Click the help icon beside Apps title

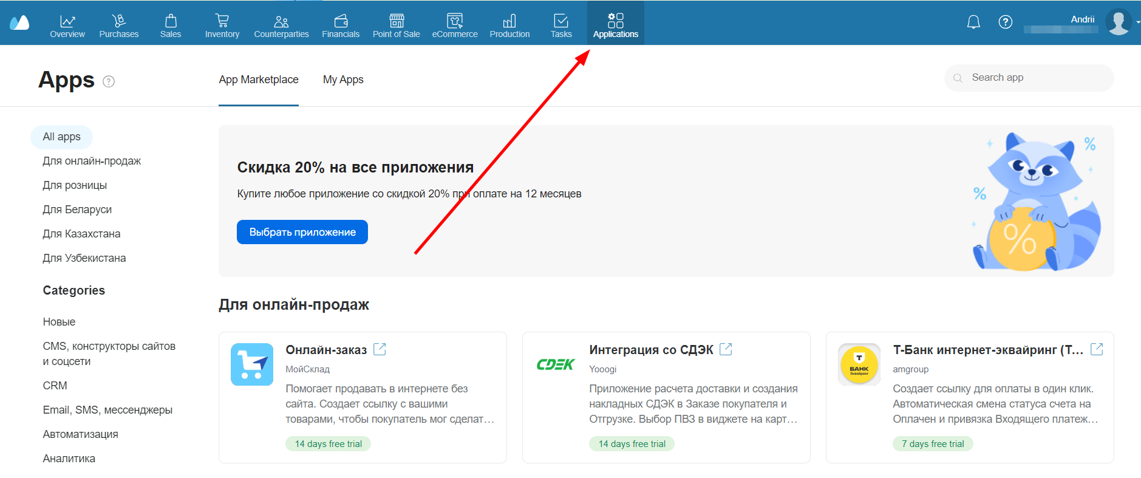tap(109, 81)
